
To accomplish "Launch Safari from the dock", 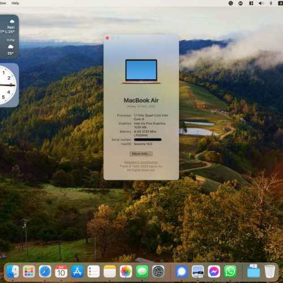I will [x=45, y=272].
